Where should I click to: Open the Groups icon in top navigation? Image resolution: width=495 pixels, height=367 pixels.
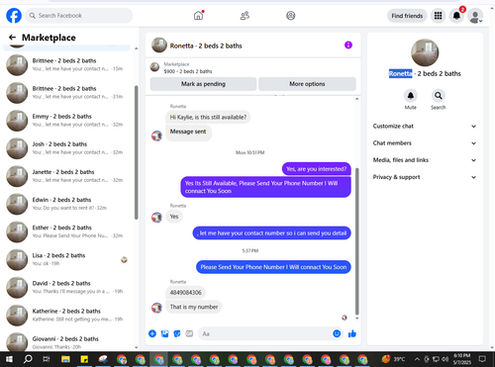291,16
